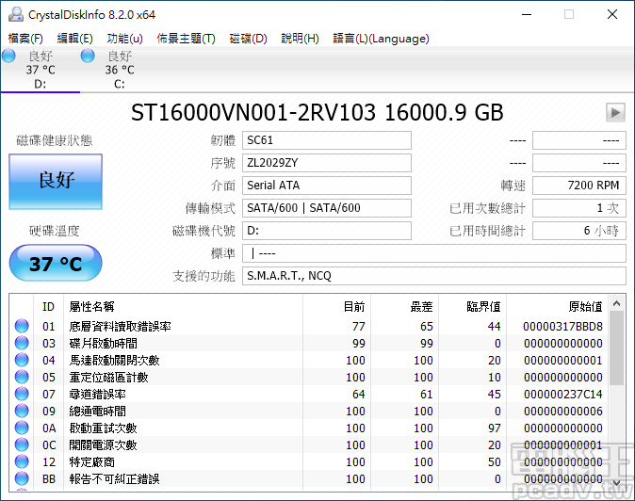Select the C: drive status indicator
The width and height of the screenshot is (635, 501).
pyautogui.click(x=88, y=56)
